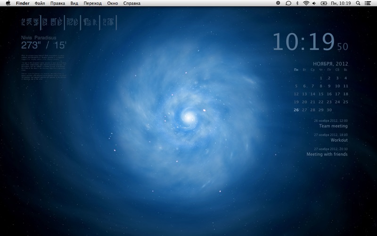Click the Ср weekday header in calendar

(312, 70)
